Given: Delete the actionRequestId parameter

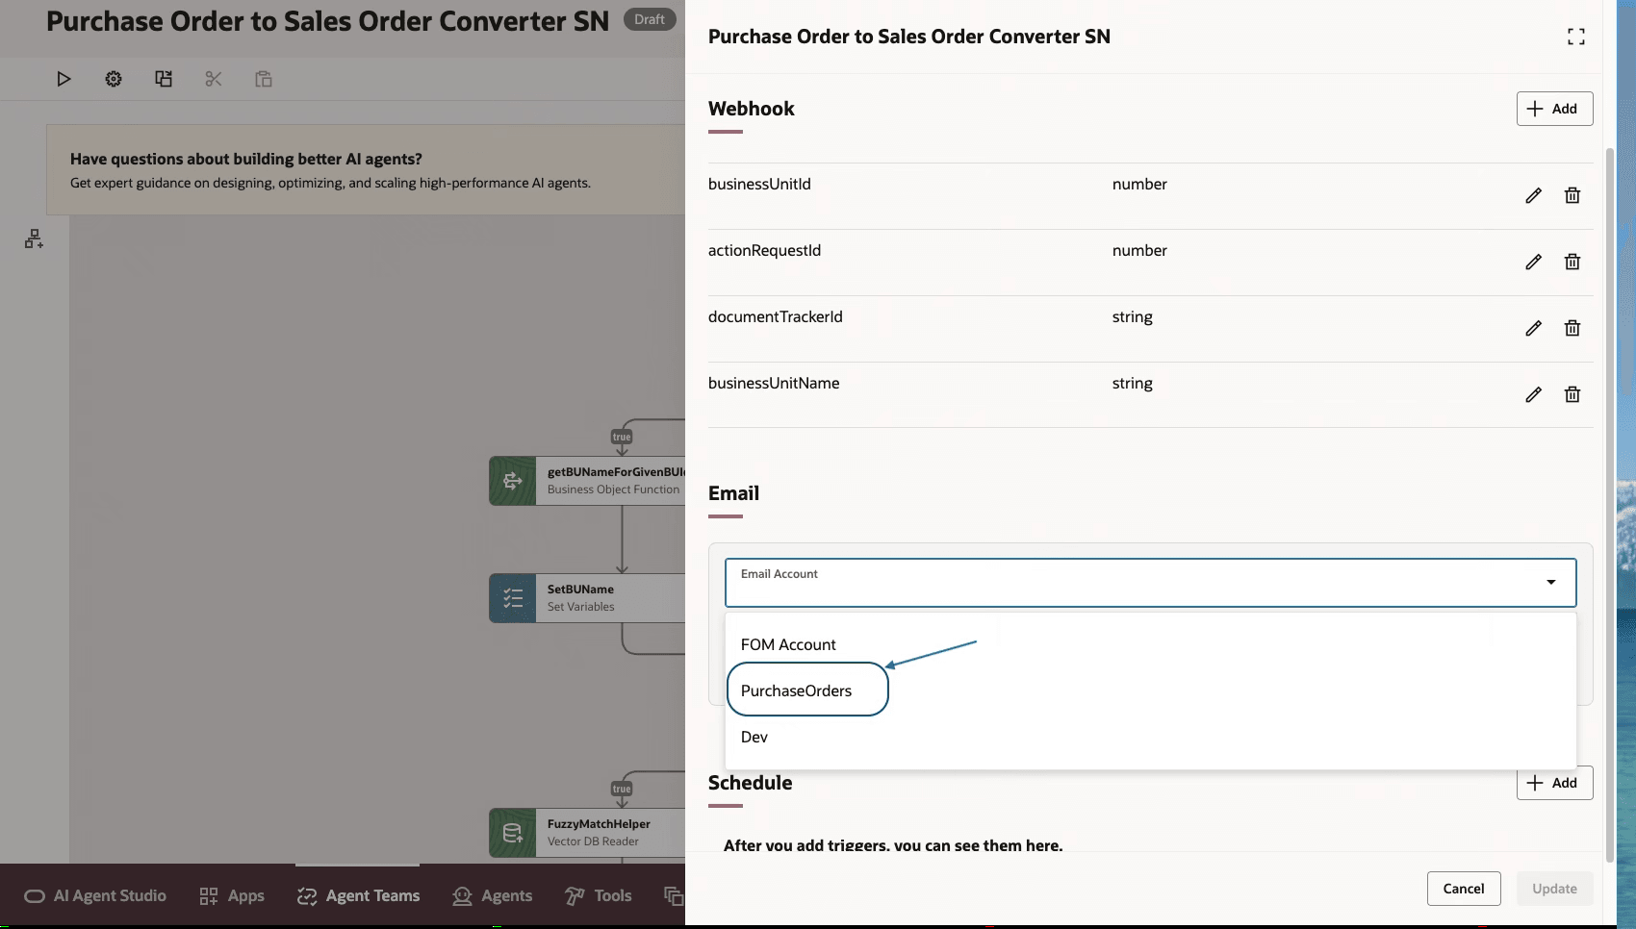Looking at the screenshot, I should [1572, 262].
